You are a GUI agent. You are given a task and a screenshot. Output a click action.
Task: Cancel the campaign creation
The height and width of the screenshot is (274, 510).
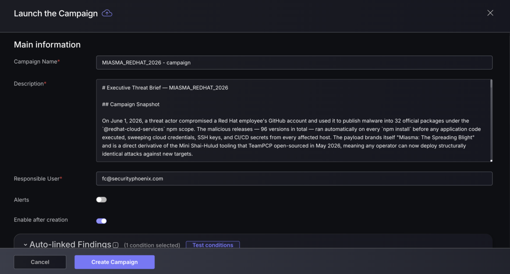(x=40, y=262)
